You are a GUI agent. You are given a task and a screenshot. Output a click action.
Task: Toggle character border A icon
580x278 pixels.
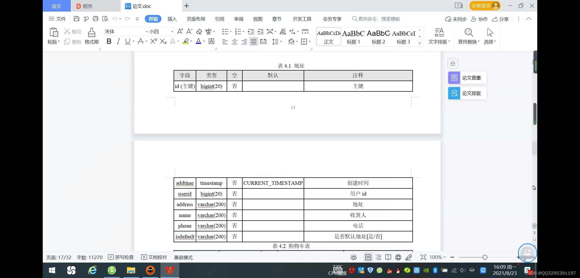[x=211, y=41]
